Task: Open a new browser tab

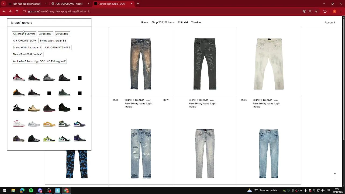Action: [138, 4]
